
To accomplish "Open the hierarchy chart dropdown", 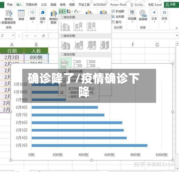I will click(x=70, y=11).
